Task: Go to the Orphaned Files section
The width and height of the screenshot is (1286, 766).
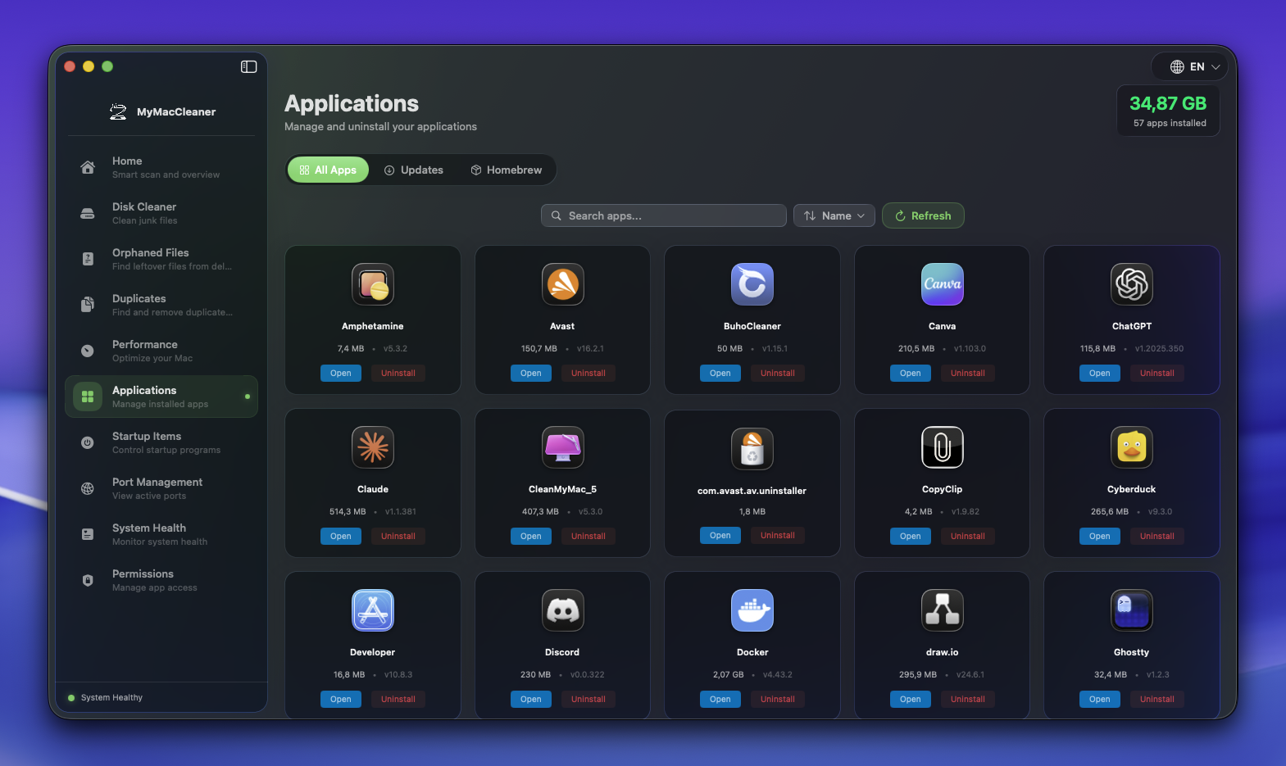Action: pyautogui.click(x=161, y=259)
